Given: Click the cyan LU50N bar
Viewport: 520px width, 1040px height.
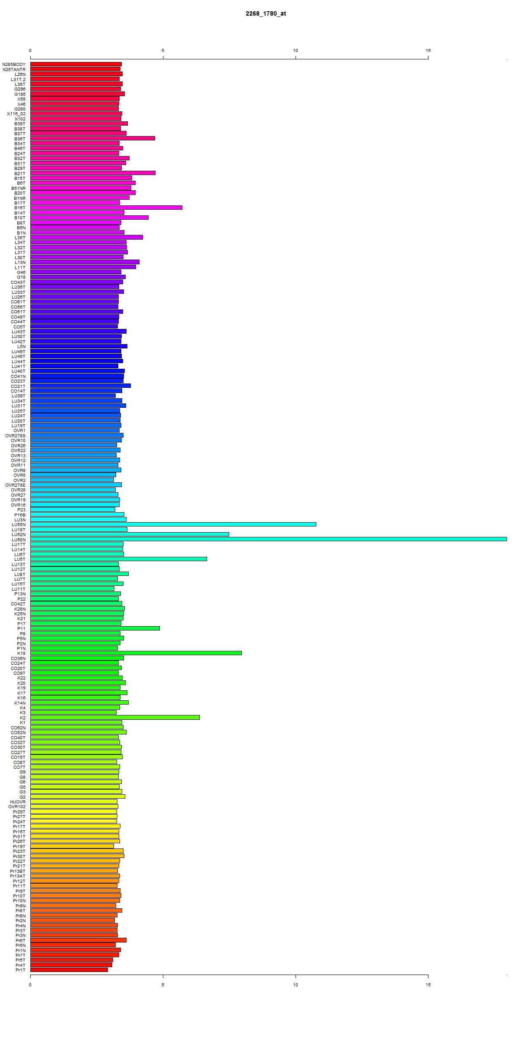Looking at the screenshot, I should point(268,539).
